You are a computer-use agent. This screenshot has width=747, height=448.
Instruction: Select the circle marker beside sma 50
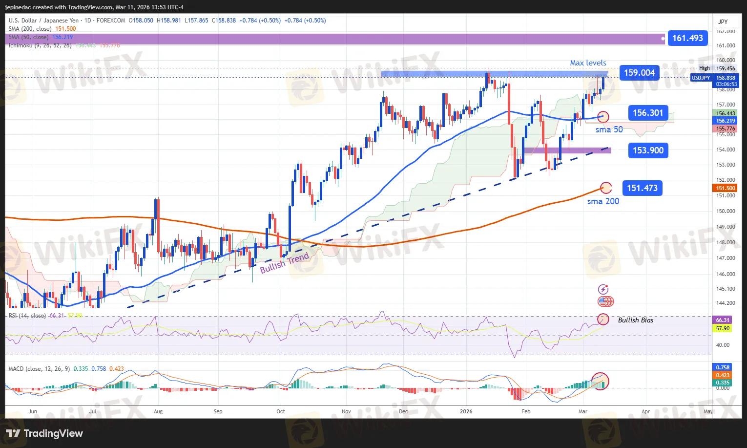[603, 117]
